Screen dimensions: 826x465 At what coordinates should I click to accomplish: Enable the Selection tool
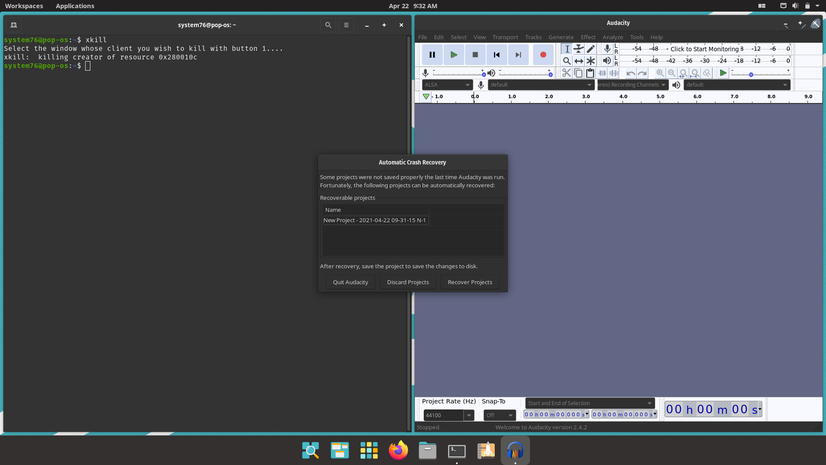click(x=567, y=49)
